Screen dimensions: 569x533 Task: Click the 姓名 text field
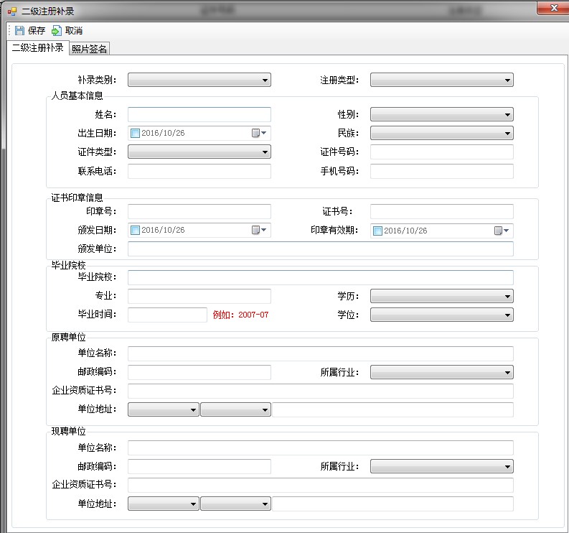click(199, 114)
